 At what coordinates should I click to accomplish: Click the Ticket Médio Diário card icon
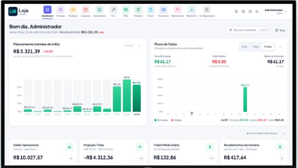[x=210, y=147]
